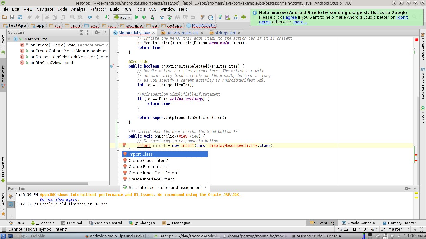Screen dimensions: 426x239
Task: Hide the Structure panel with the pin icon
Action: pyautogui.click(x=105, y=32)
